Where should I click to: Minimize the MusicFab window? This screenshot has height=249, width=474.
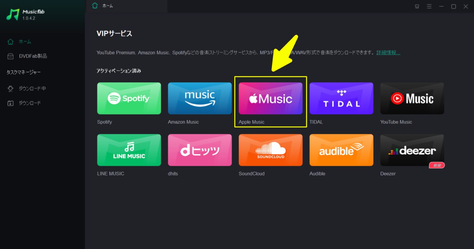[441, 6]
